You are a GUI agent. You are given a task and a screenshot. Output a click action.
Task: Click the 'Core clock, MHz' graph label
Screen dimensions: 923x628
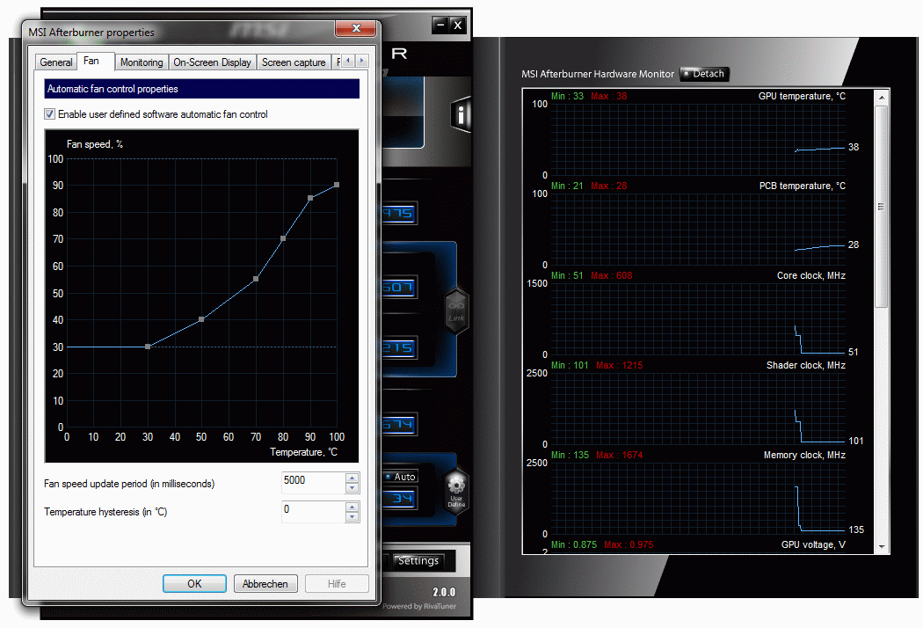[811, 275]
